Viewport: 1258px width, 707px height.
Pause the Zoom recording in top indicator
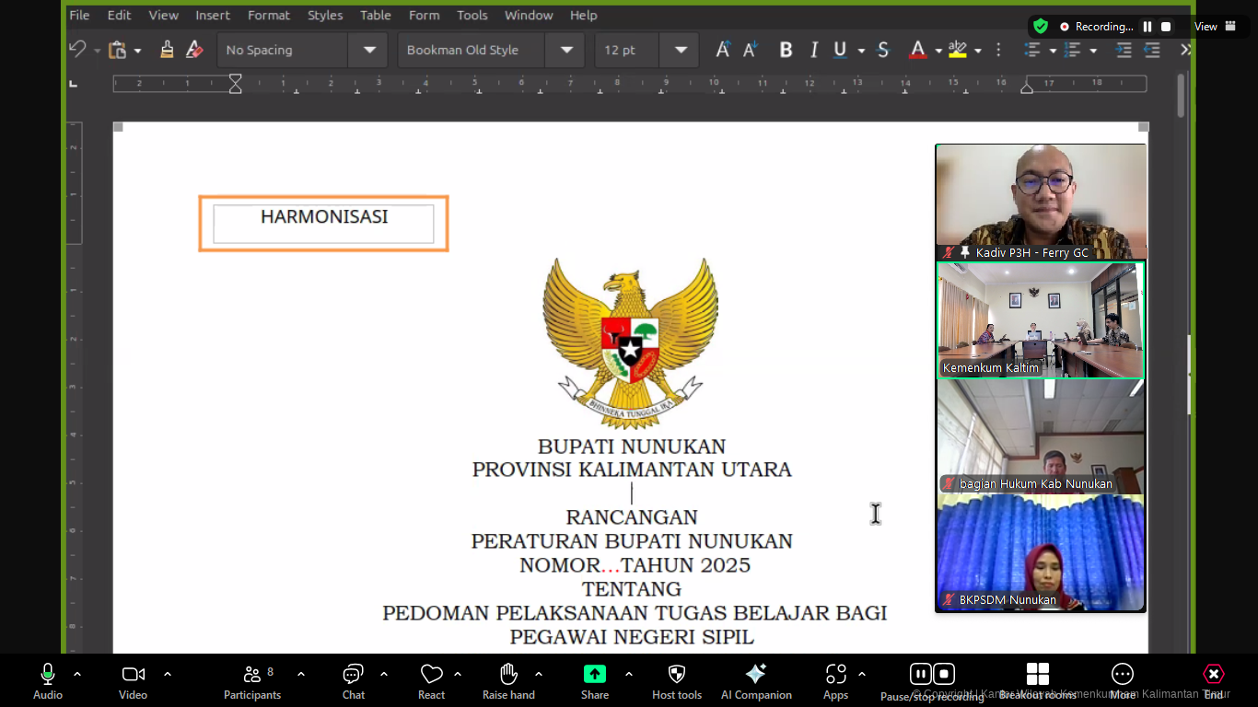click(x=1147, y=27)
